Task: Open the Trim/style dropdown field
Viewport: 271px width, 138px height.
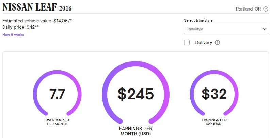Action: (226, 29)
